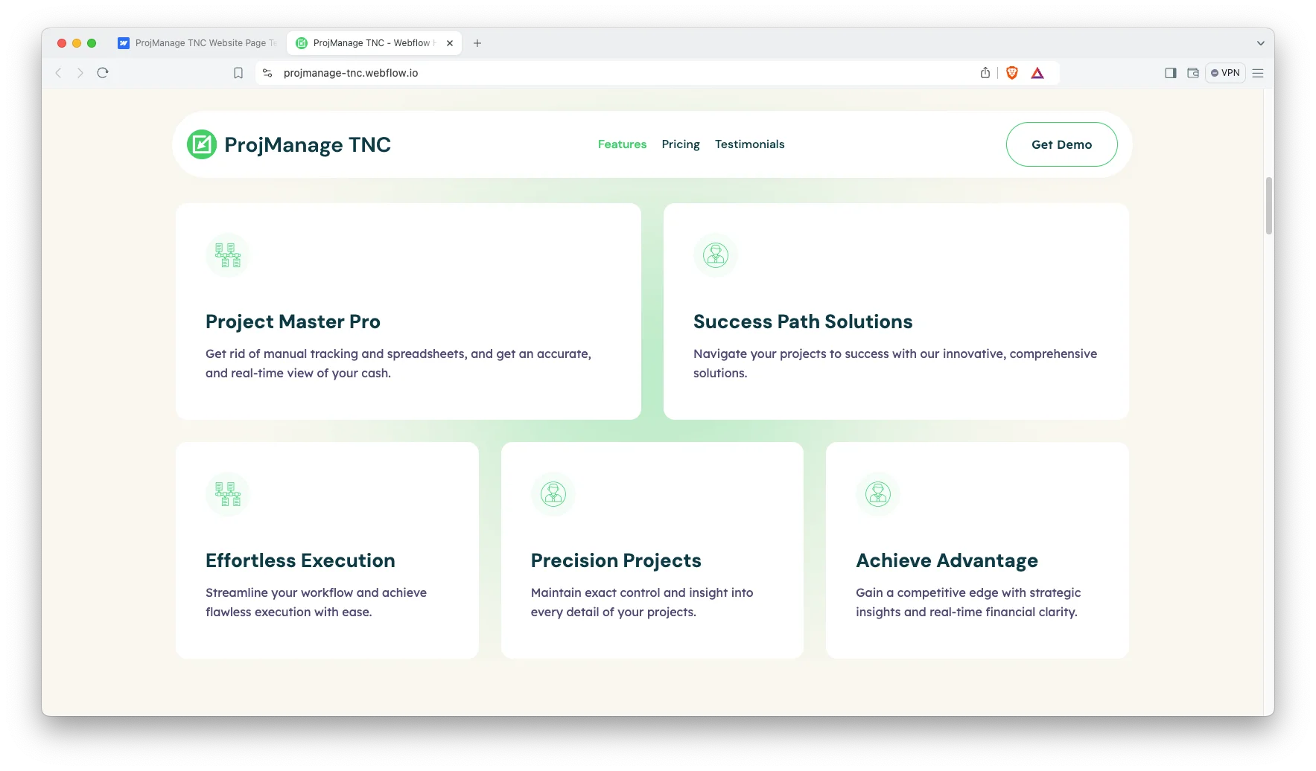
Task: Click the Achieve Advantage card icon
Action: 878,494
